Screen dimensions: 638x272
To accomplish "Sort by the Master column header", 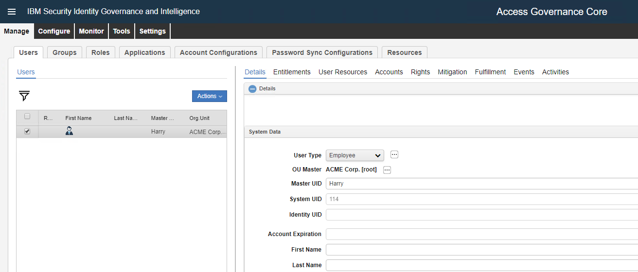I will tap(162, 118).
